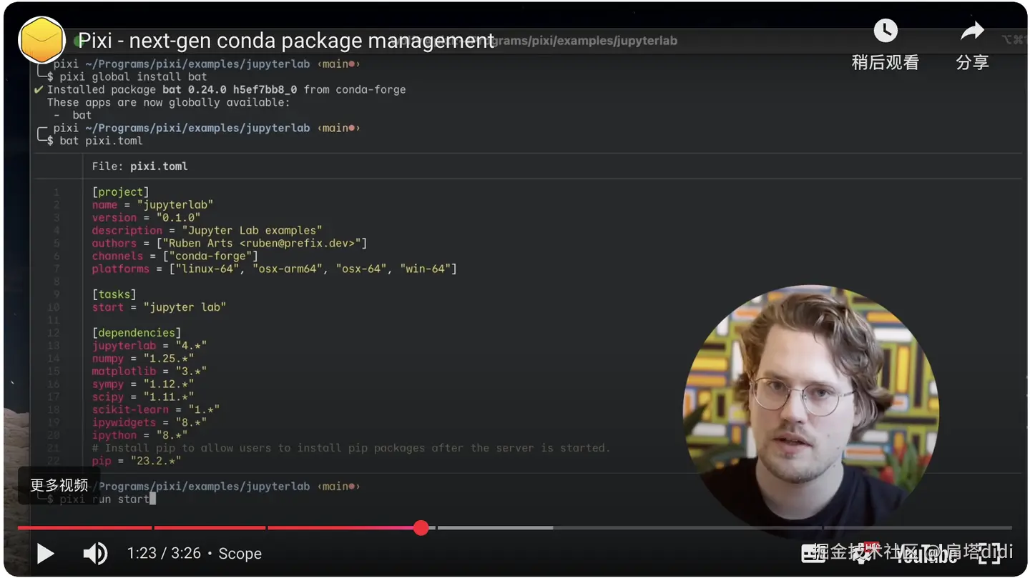
Task: Mute the video with the speaker icon
Action: point(95,553)
